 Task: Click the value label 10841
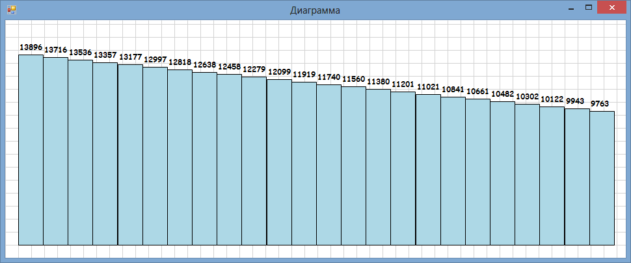(x=453, y=90)
